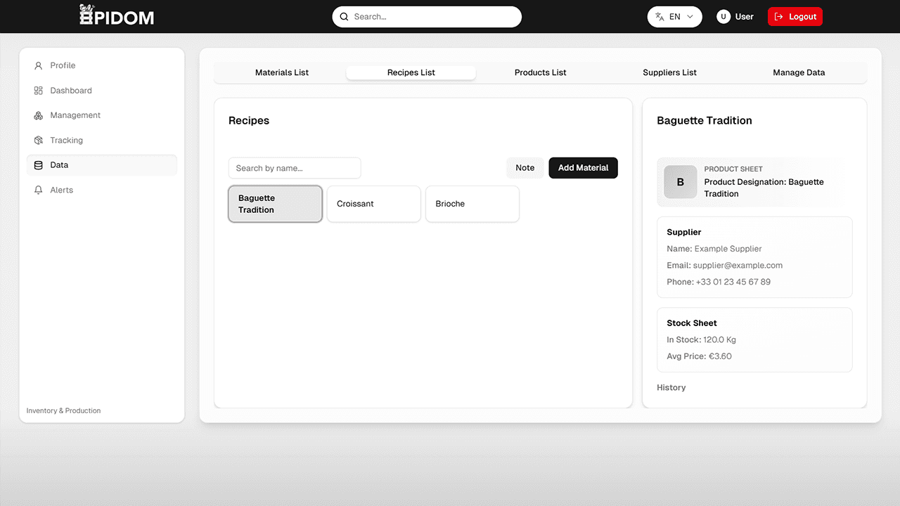Screen dimensions: 900x506
Task: Click the recipe name search field
Action: pos(294,168)
